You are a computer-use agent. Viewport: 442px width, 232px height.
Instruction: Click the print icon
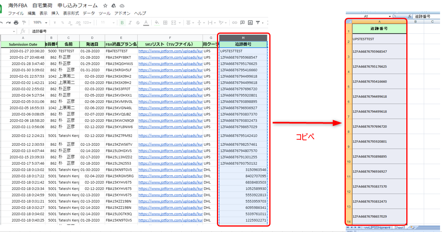(x=16, y=23)
